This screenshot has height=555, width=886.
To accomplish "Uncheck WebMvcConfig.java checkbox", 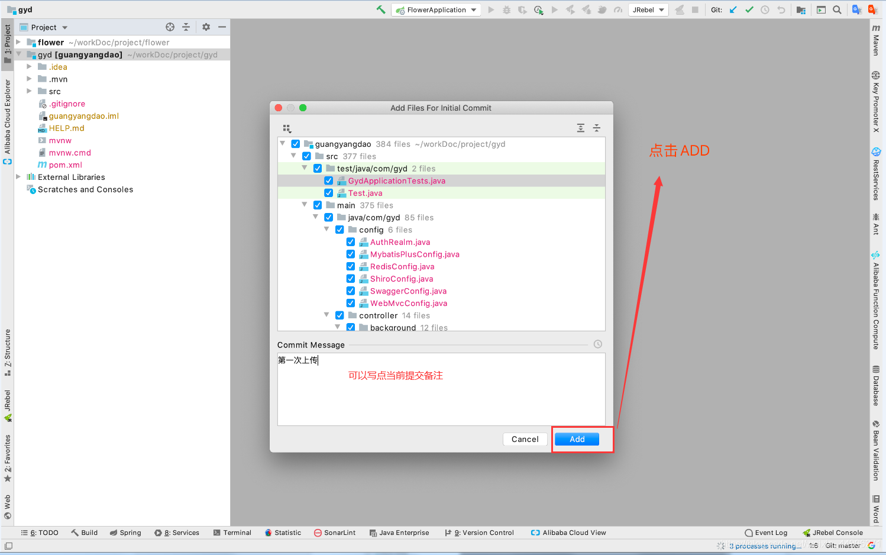I will (x=351, y=303).
